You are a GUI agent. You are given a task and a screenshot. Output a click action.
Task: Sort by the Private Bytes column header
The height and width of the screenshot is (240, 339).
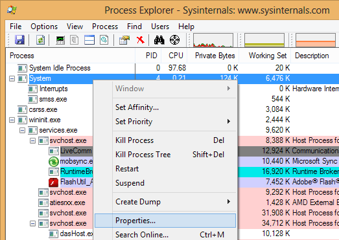tap(213, 56)
